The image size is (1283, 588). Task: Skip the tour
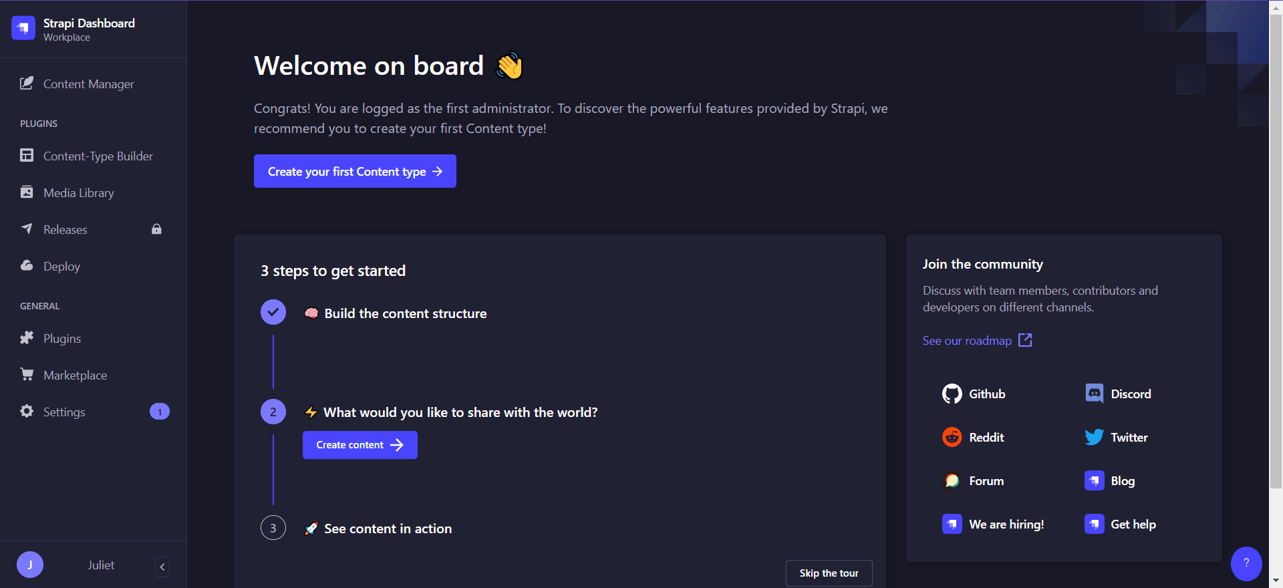click(x=829, y=573)
